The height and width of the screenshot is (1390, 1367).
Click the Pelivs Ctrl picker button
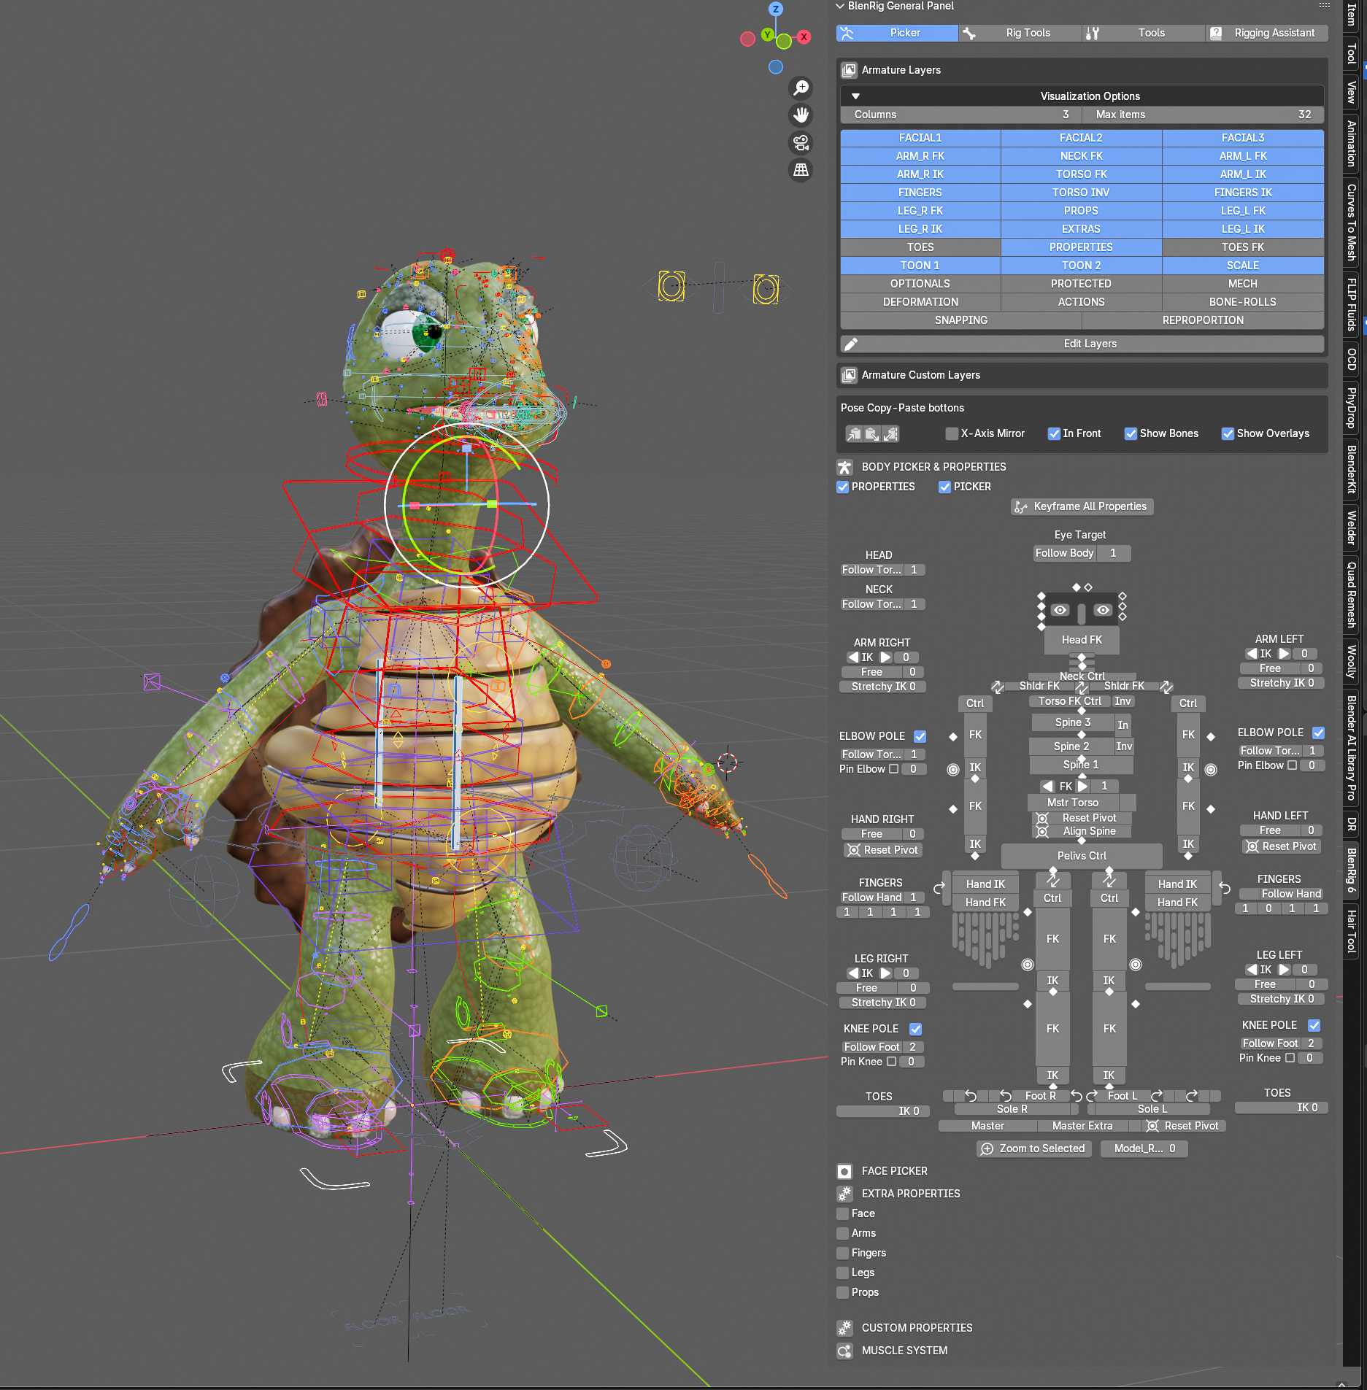pyautogui.click(x=1082, y=856)
